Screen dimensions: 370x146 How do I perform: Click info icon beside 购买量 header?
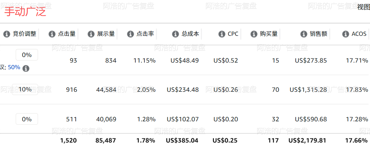(254, 34)
